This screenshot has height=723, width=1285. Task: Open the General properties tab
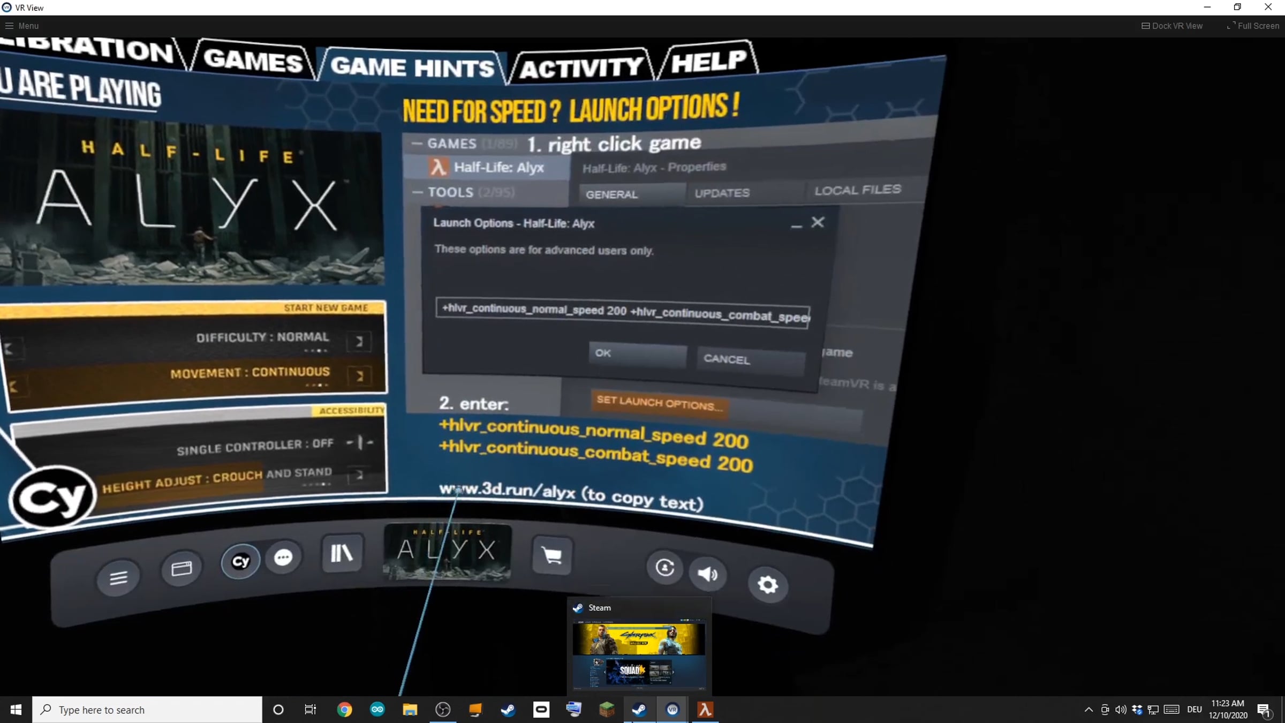(632, 194)
